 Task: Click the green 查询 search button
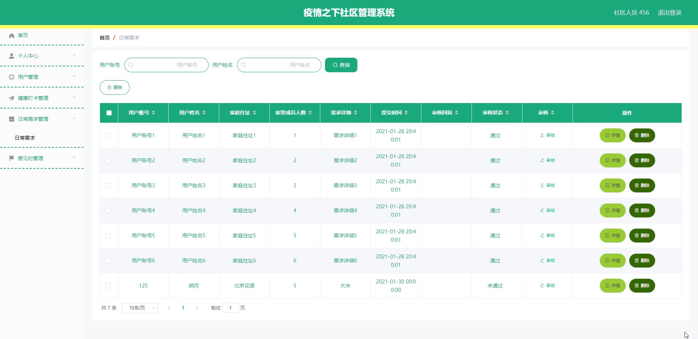pos(341,65)
